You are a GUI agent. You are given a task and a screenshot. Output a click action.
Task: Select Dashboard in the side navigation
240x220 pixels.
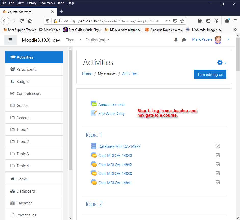coord(34,191)
